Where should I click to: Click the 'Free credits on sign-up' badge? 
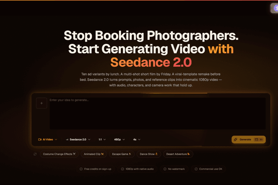click(x=96, y=169)
